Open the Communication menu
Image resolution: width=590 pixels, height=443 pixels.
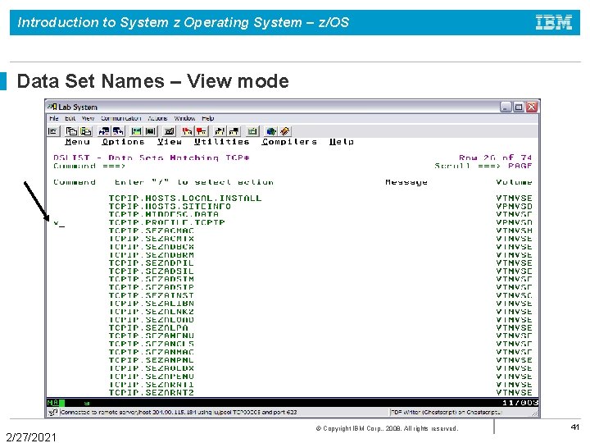pyautogui.click(x=120, y=118)
